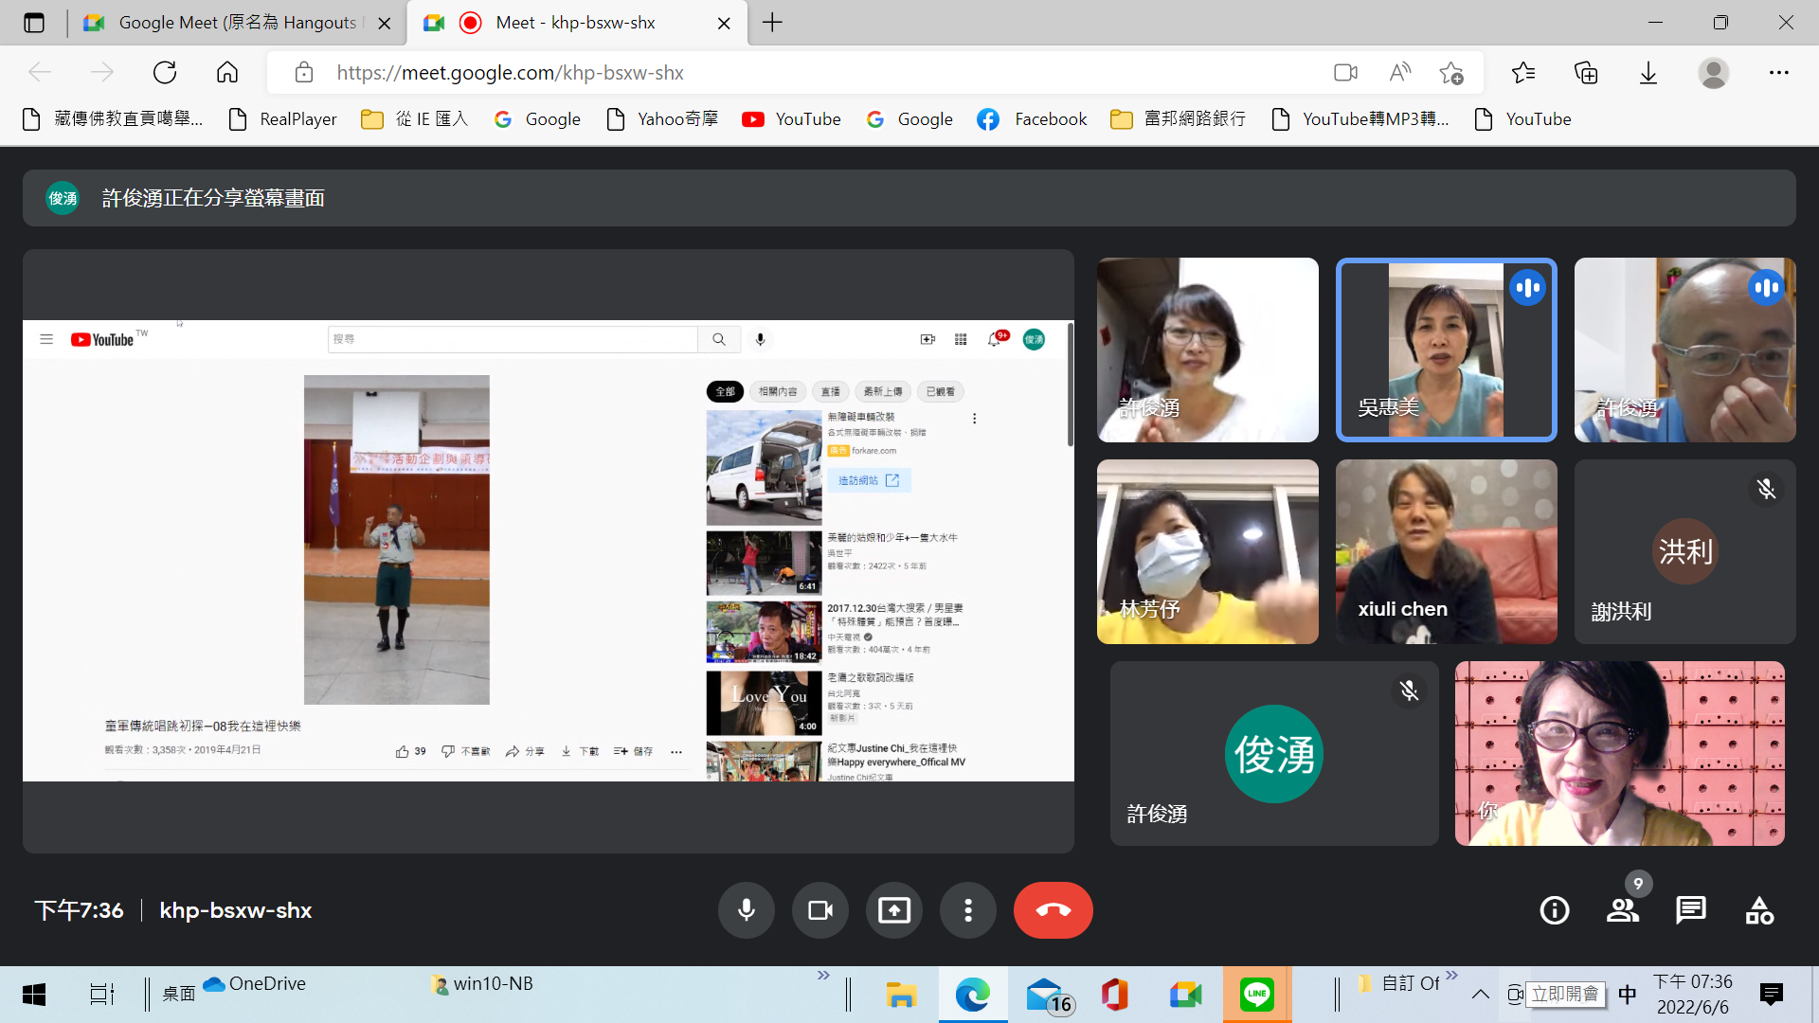Screen dimensions: 1819x1023
Task: Mute the microphone in Meet
Action: (747, 910)
